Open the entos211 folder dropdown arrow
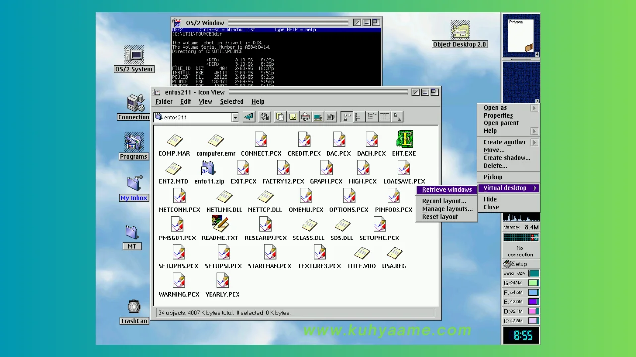 coord(235,118)
